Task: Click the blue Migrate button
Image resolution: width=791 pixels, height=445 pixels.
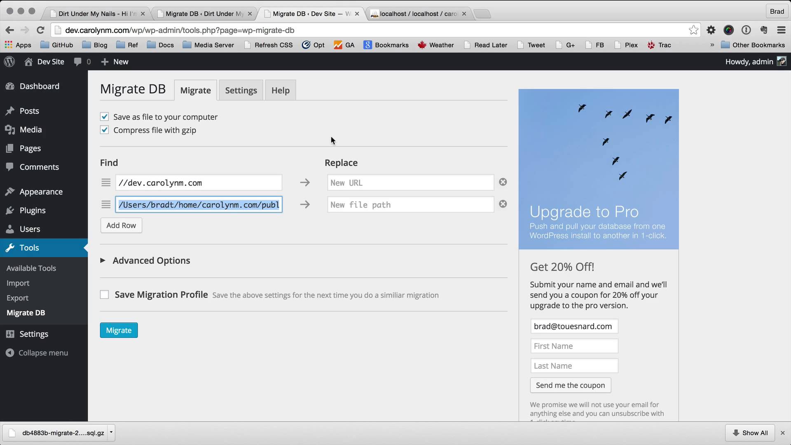Action: (119, 330)
